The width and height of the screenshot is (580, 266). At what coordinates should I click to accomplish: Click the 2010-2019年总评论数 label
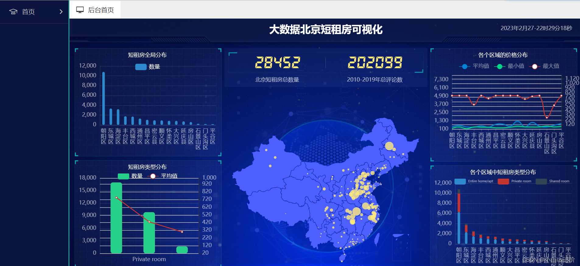coord(375,80)
